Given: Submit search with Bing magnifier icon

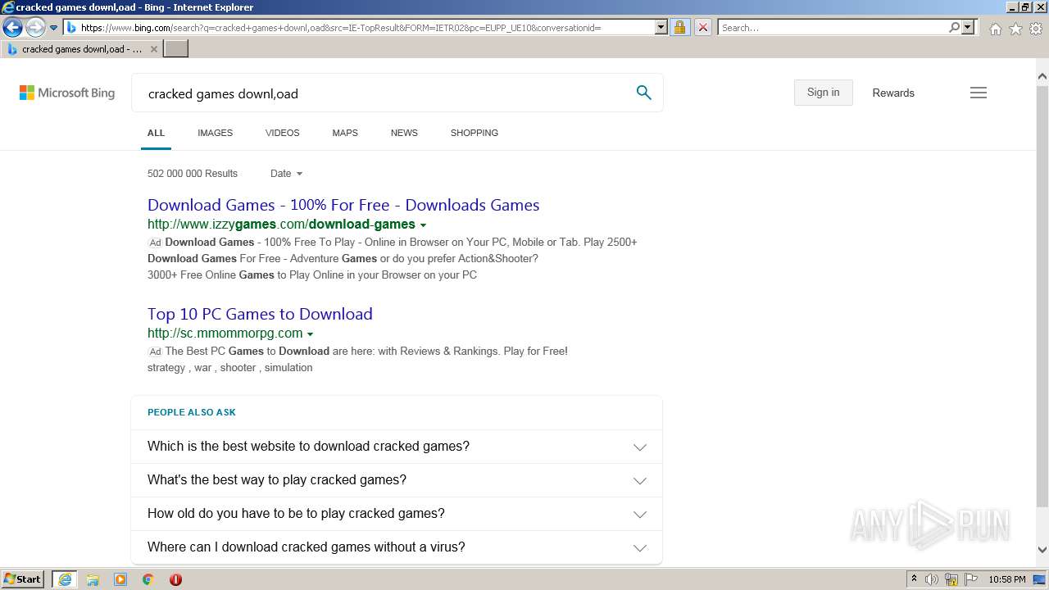Looking at the screenshot, I should click(x=644, y=93).
